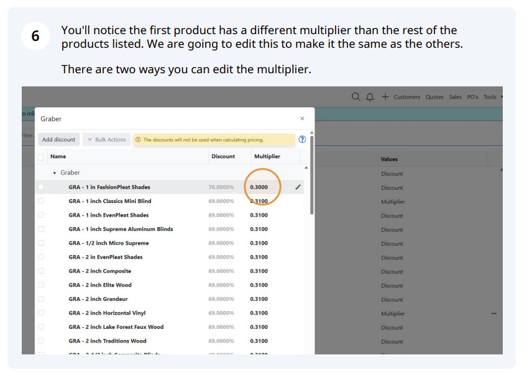Select multiplier of 1 inch Supreme Aluminum Blinds

click(x=259, y=229)
